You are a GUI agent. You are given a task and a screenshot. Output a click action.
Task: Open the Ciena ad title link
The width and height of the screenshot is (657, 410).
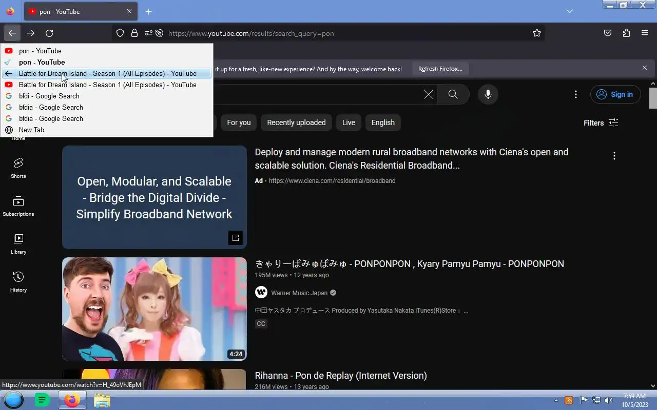[411, 159]
